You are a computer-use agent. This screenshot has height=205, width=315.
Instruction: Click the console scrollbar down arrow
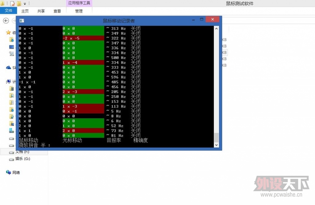(216, 145)
